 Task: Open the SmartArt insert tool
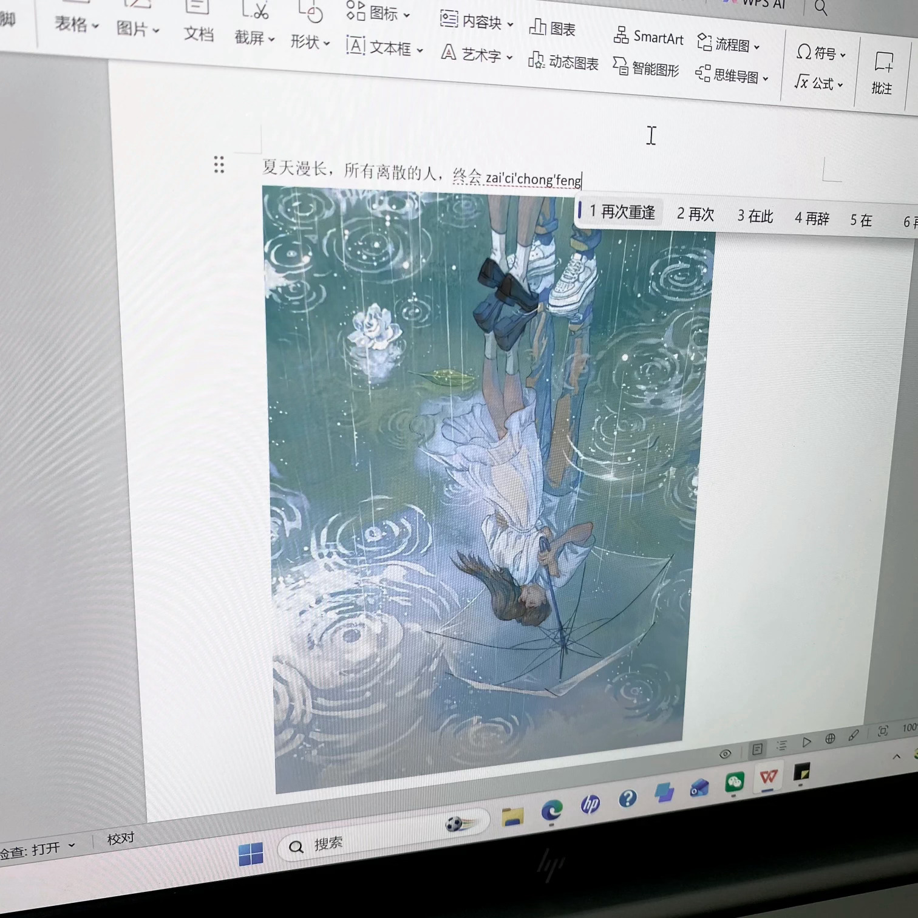(x=648, y=36)
